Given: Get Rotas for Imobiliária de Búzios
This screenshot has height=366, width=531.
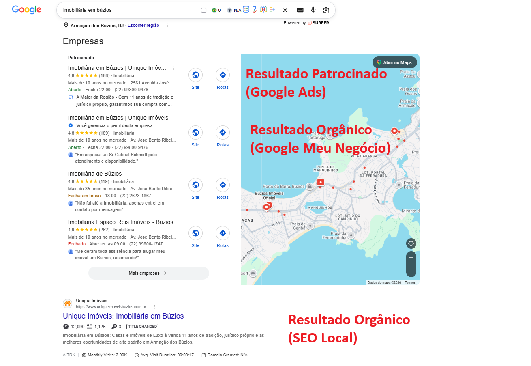Looking at the screenshot, I should [223, 189].
